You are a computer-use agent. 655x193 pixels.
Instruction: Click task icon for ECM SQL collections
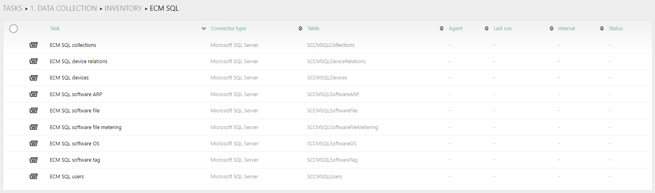tap(33, 45)
